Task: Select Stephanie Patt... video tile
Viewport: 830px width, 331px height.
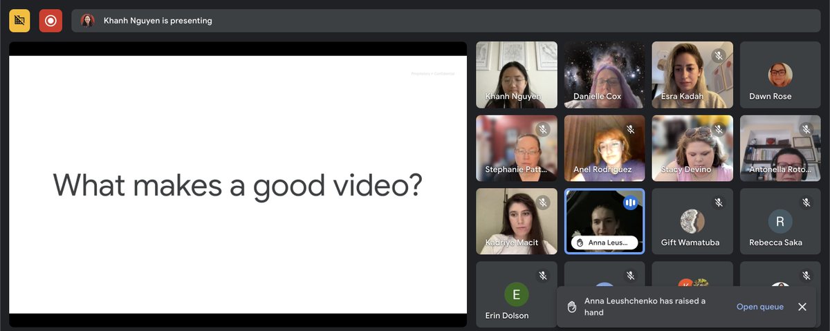Action: (x=516, y=148)
